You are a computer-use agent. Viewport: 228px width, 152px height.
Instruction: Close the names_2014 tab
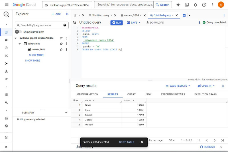pos(144,15)
